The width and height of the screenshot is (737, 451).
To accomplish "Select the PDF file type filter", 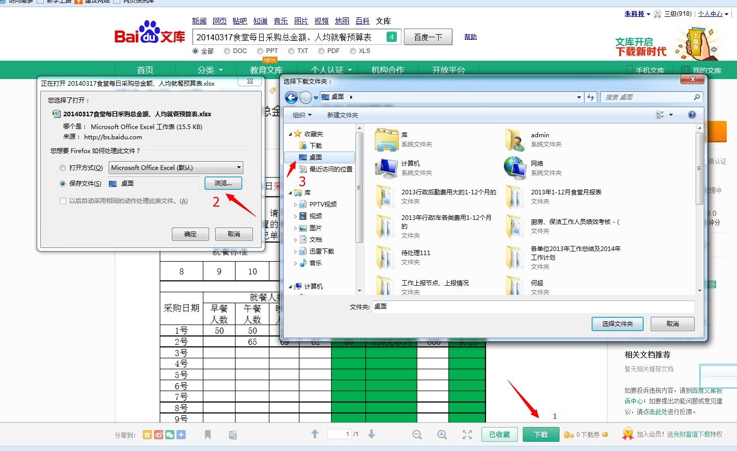I will 321,51.
